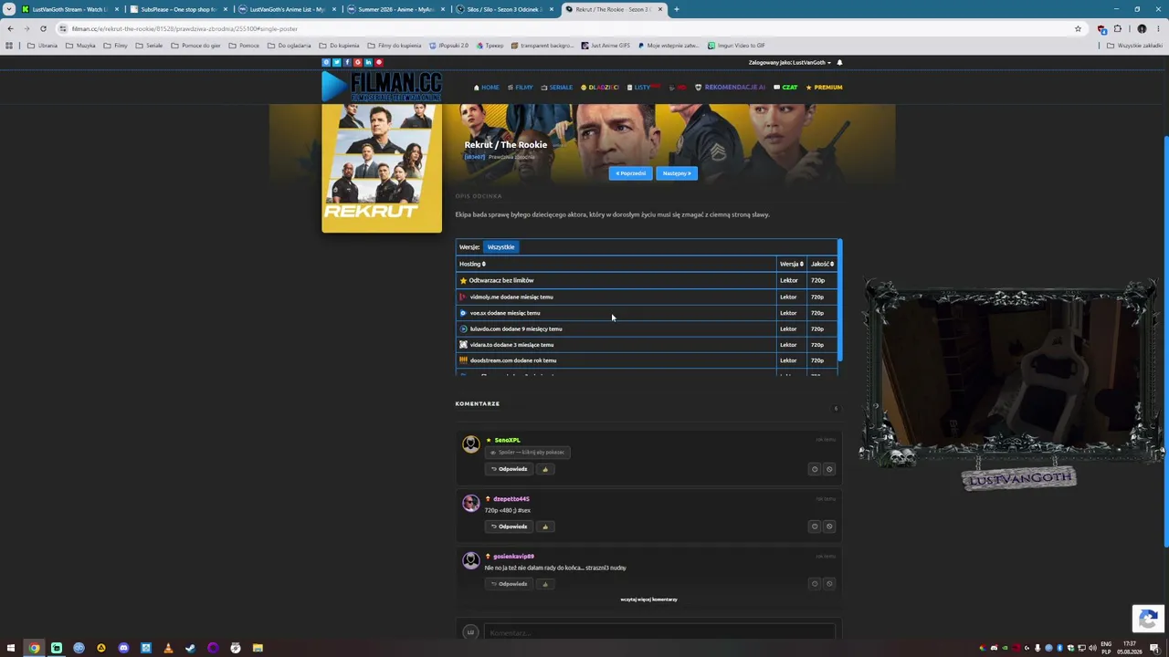Reply to gosienkavip89 with Odpowiedz button
1169x657 pixels.
click(x=509, y=584)
